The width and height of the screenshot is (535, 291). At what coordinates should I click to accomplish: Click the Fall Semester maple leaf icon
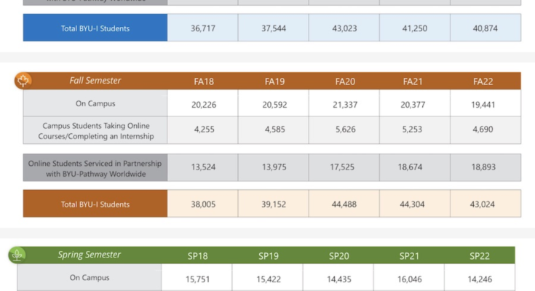pos(23,81)
